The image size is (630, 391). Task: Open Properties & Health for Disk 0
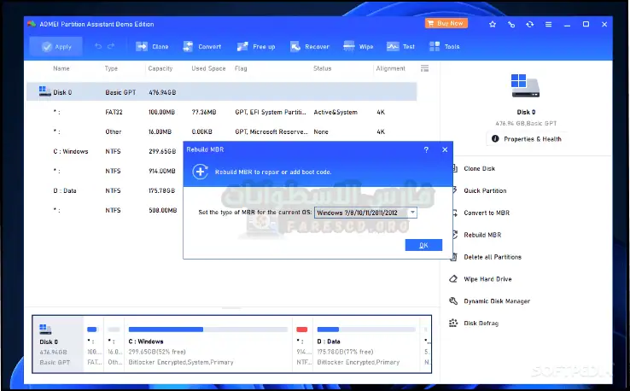pos(526,138)
